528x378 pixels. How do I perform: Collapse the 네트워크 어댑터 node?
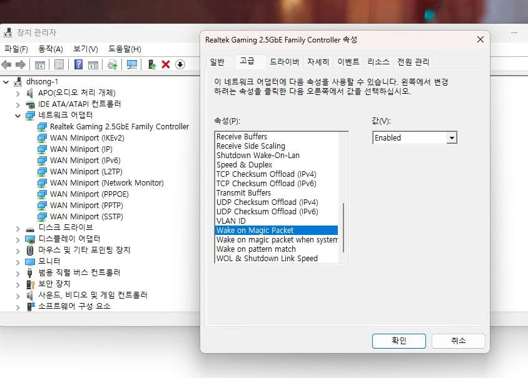pyautogui.click(x=18, y=116)
